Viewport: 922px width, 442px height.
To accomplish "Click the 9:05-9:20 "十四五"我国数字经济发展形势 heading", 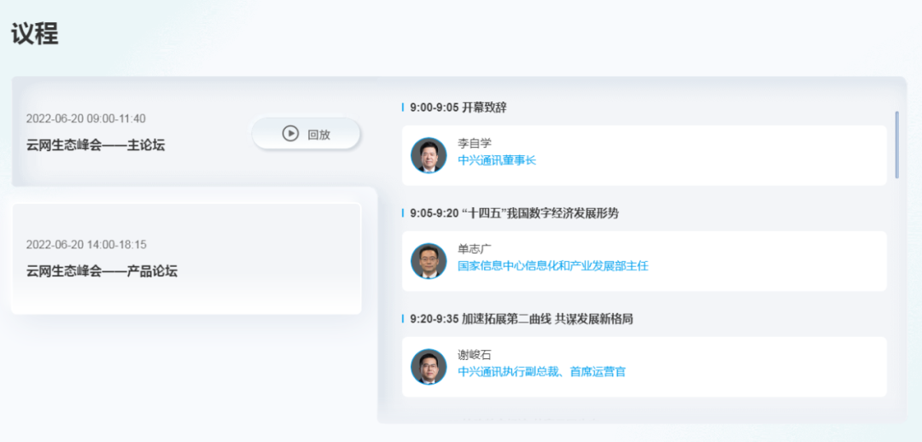I will tap(514, 213).
